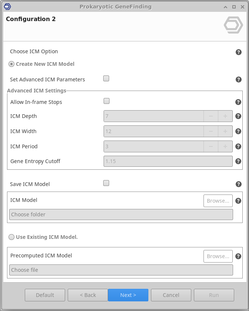
Task: Enable Set Advanced ICM Parameters checkbox
Action: coord(106,78)
